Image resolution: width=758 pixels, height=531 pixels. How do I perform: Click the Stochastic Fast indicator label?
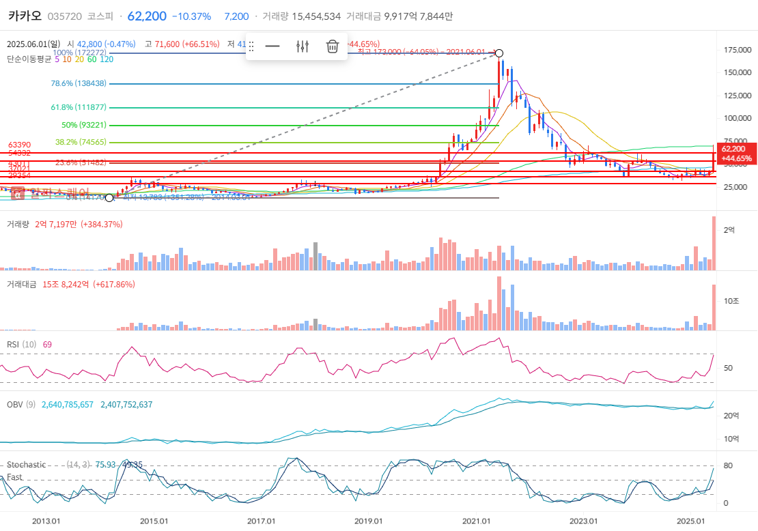pos(26,471)
